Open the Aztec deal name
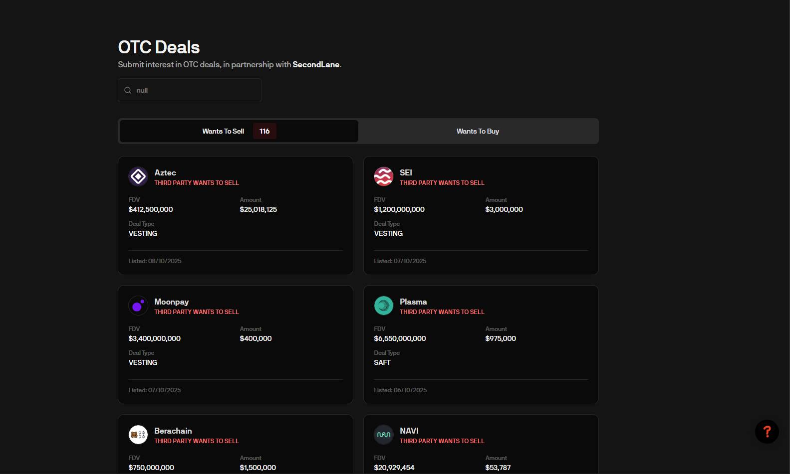 pyautogui.click(x=165, y=172)
